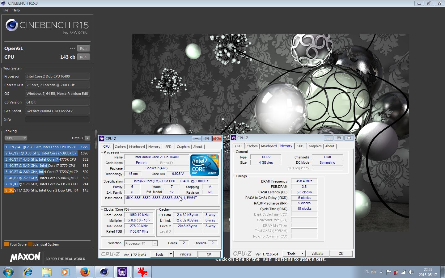Image resolution: width=445 pixels, height=278 pixels.
Task: Click the Processor name field in Your System
Action: coord(57,76)
